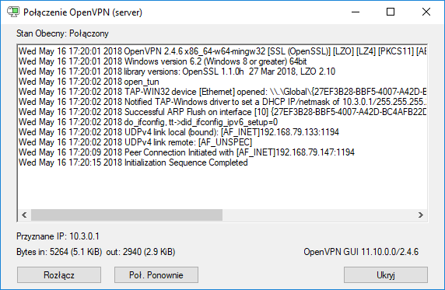This screenshot has width=445, height=290.
Task: Click the OpenVPN GUI 11.10.0.0/2.4.6 version label
Action: coord(361,252)
